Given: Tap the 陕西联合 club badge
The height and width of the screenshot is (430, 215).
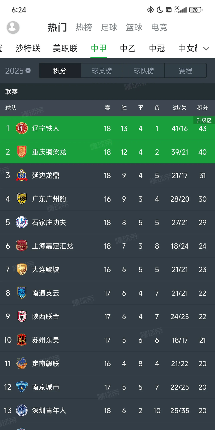Looking at the screenshot, I should pyautogui.click(x=21, y=316).
